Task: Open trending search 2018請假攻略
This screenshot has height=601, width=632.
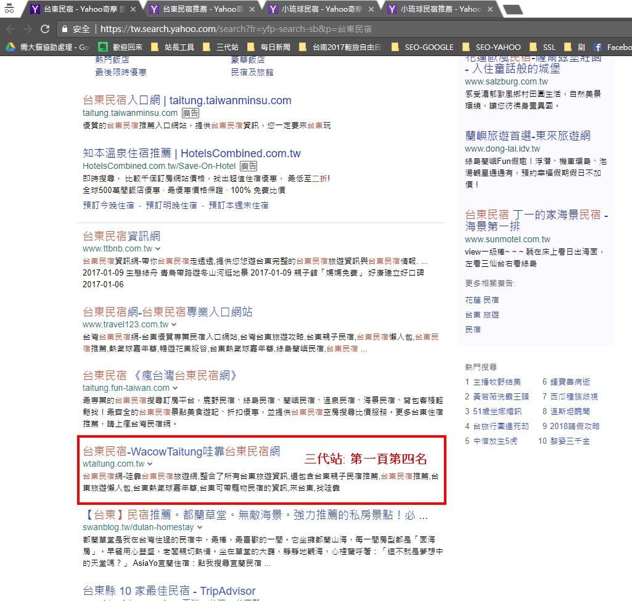Action: (x=575, y=427)
